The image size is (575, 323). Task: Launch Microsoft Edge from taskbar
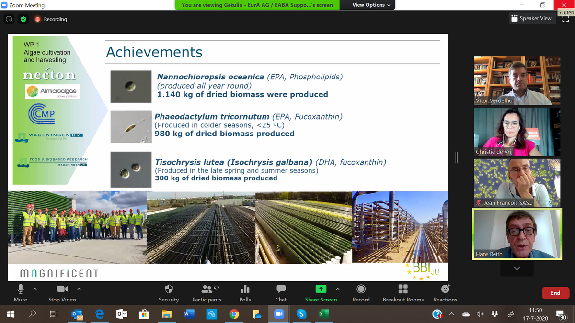click(x=99, y=314)
